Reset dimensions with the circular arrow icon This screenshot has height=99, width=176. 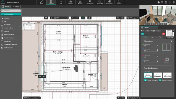click(171, 41)
